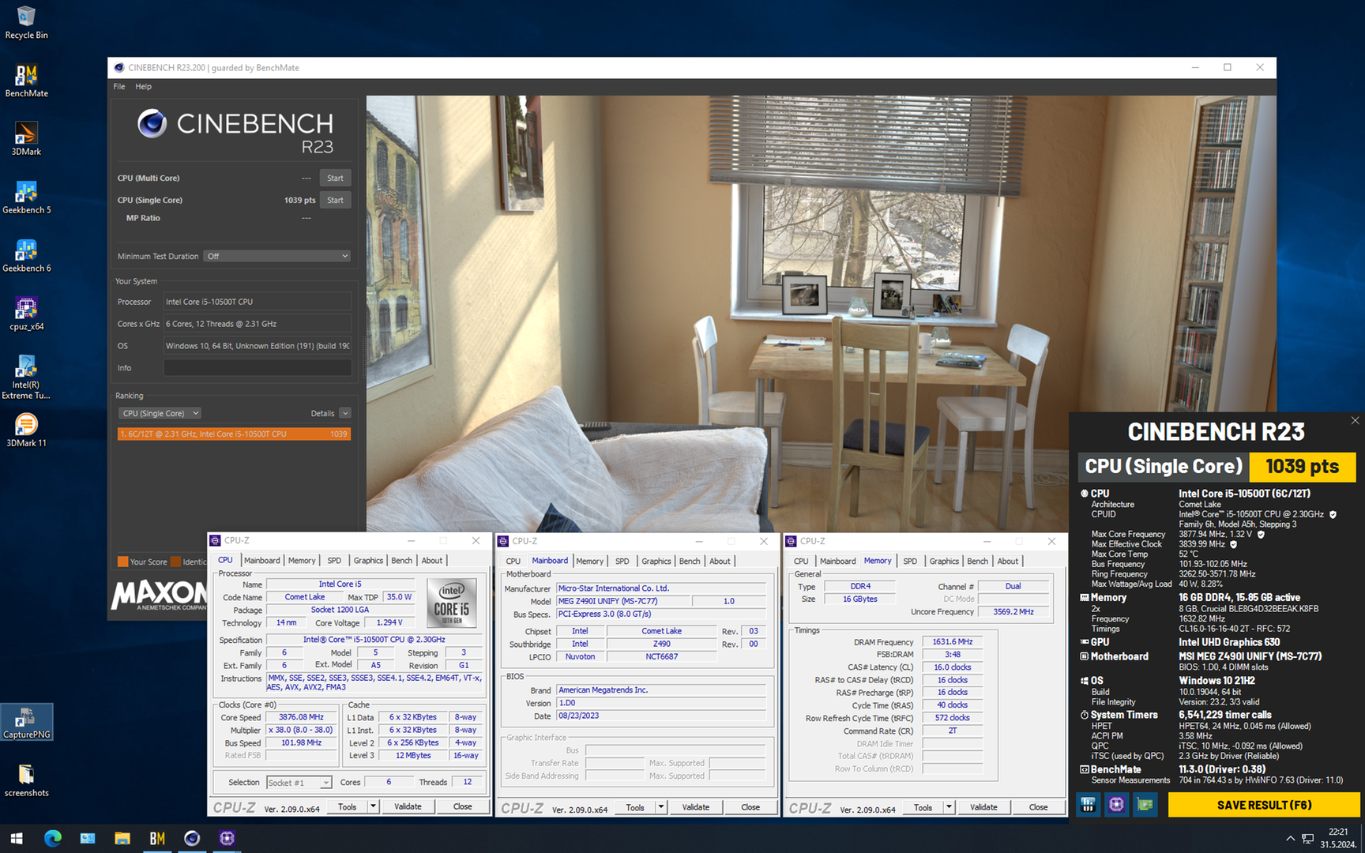The image size is (1365, 853).
Task: Close the BenchMate result overlay
Action: pyautogui.click(x=1355, y=420)
